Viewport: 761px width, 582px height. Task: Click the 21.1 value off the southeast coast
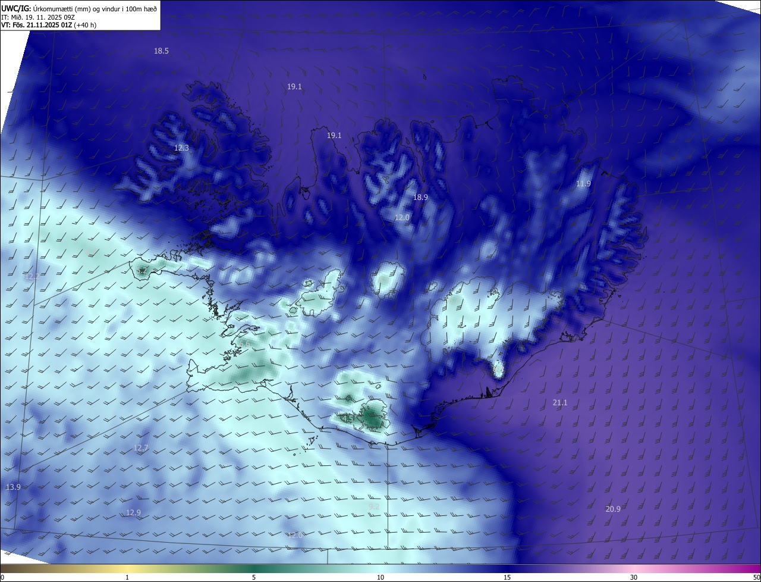(x=560, y=403)
